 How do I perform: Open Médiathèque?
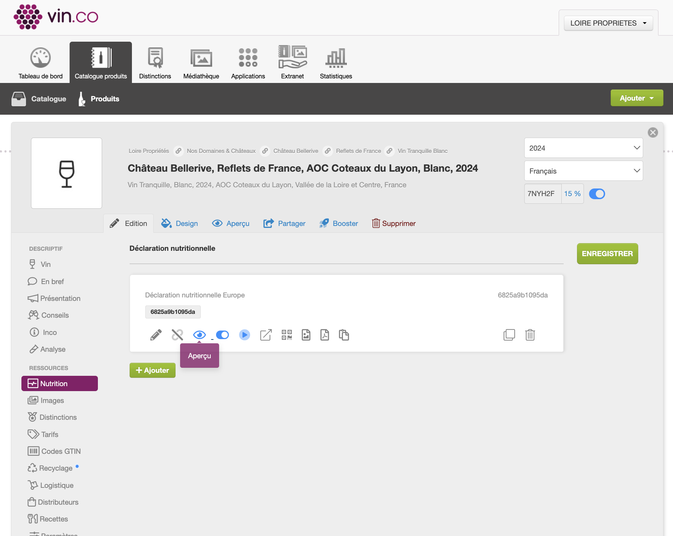(x=201, y=63)
